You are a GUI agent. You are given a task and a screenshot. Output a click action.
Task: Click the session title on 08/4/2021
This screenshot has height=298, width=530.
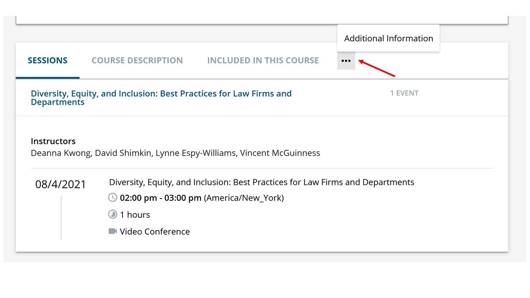[261, 182]
